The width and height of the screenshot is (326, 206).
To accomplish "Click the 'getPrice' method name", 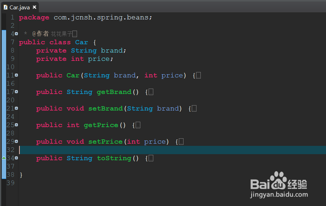I will point(101,125).
